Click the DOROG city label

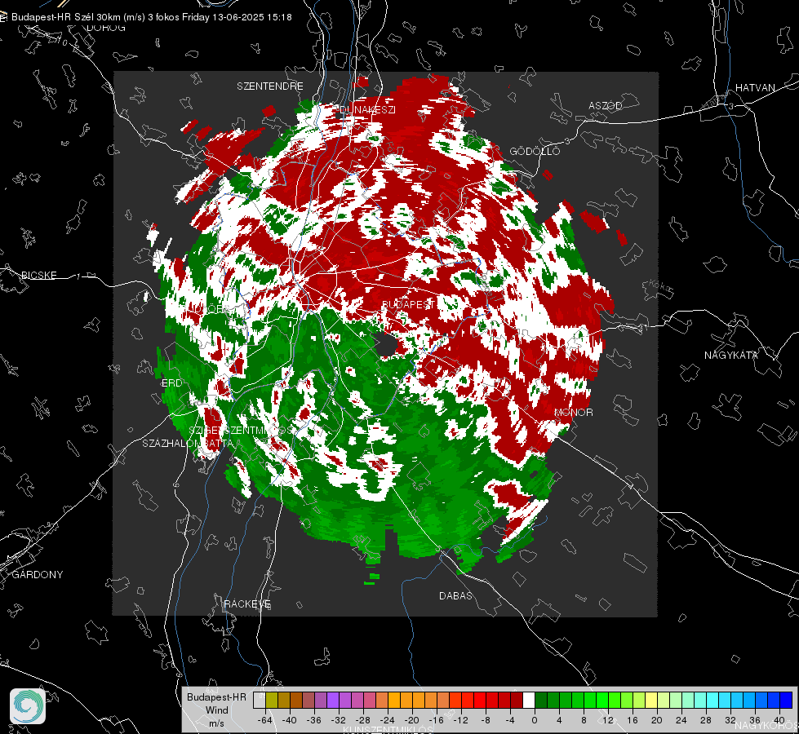tap(106, 28)
